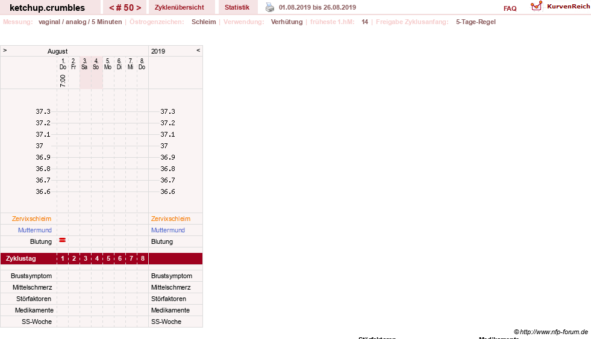Screen dimensions: 591x339
Task: Open the Statistik tab
Action: coord(237,7)
